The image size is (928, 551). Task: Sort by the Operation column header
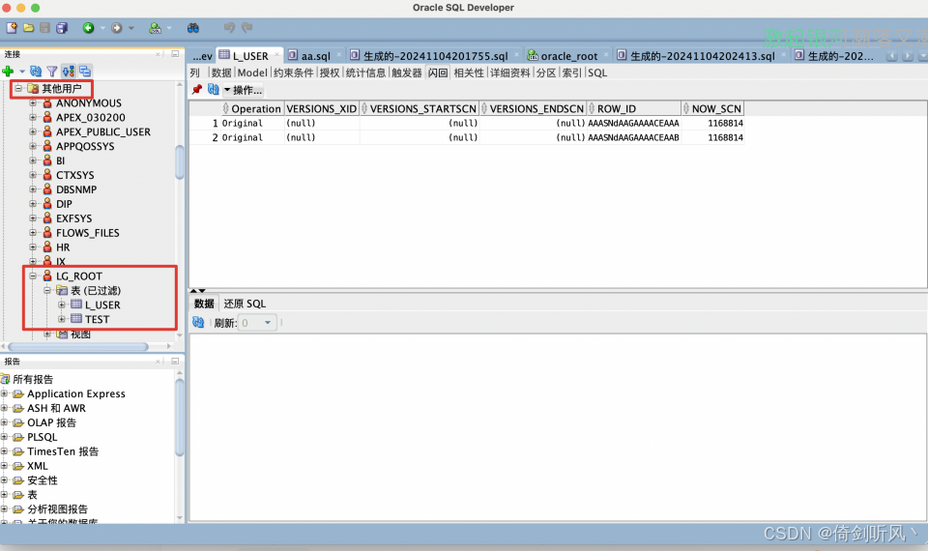click(252, 109)
